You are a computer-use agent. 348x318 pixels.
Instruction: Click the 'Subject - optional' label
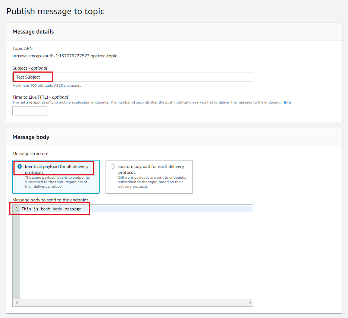click(x=30, y=68)
